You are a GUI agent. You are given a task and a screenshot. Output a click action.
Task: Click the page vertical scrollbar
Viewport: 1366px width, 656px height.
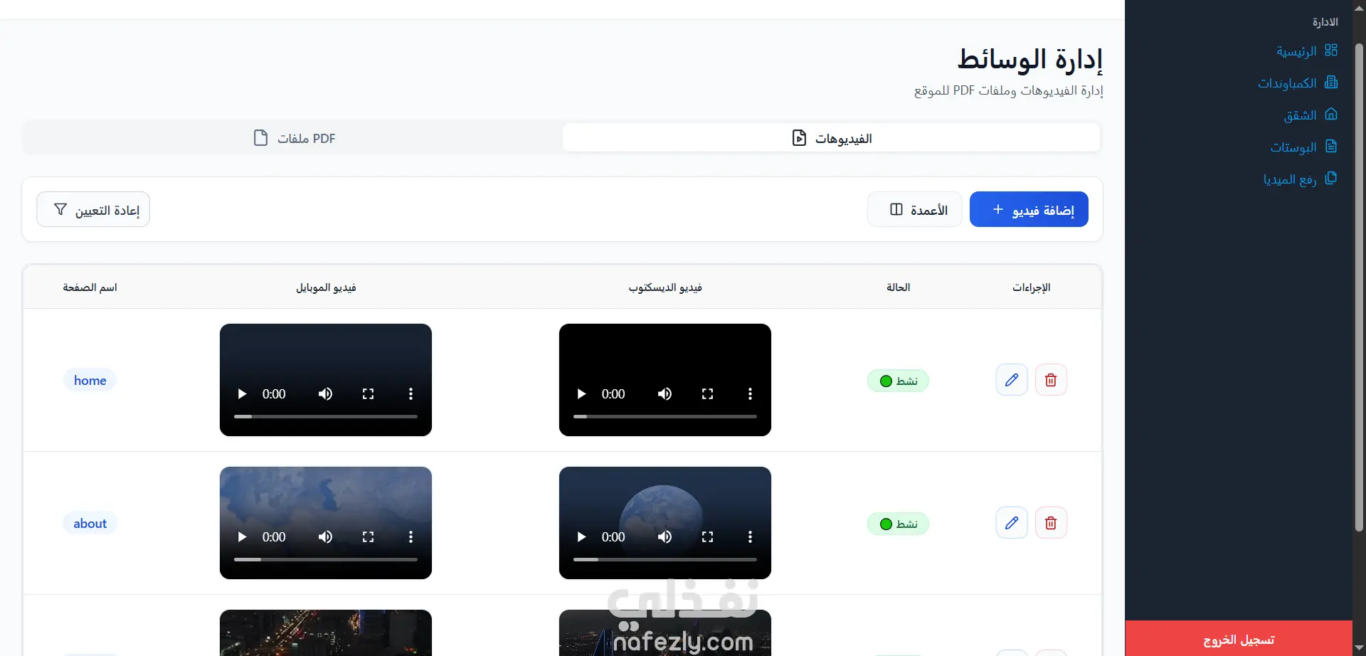1359,287
